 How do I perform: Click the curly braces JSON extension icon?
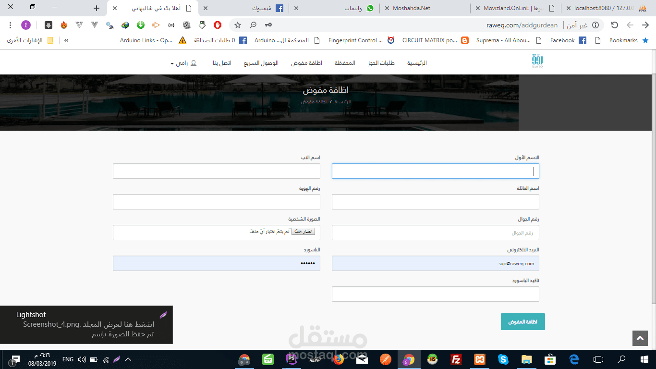coord(171,25)
